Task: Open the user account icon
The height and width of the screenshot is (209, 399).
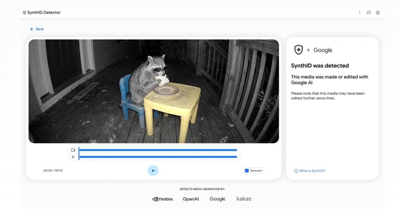Action: click(x=378, y=13)
